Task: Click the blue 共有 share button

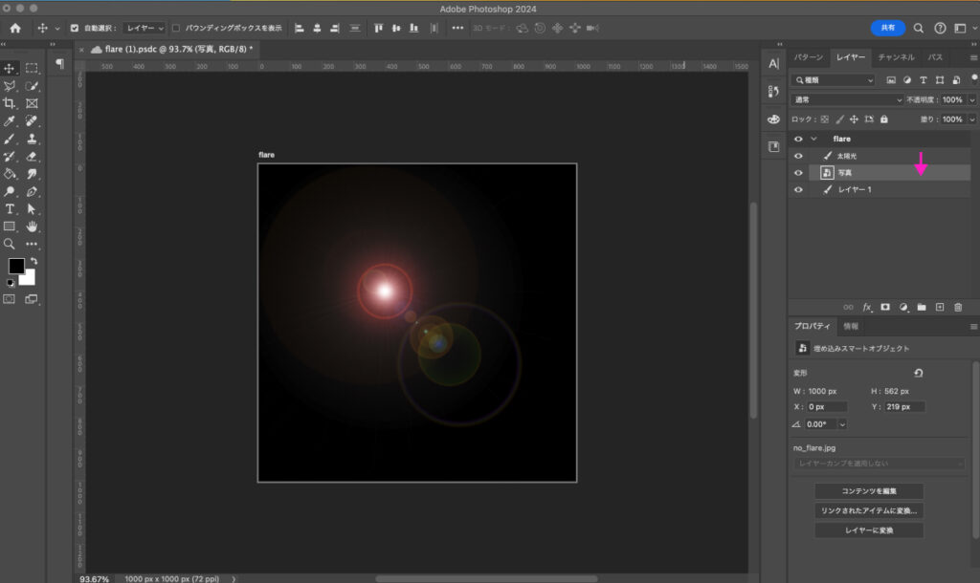Action: (887, 29)
